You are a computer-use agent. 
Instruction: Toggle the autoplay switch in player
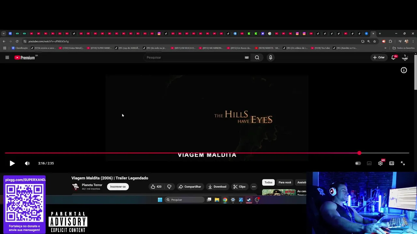click(358, 163)
